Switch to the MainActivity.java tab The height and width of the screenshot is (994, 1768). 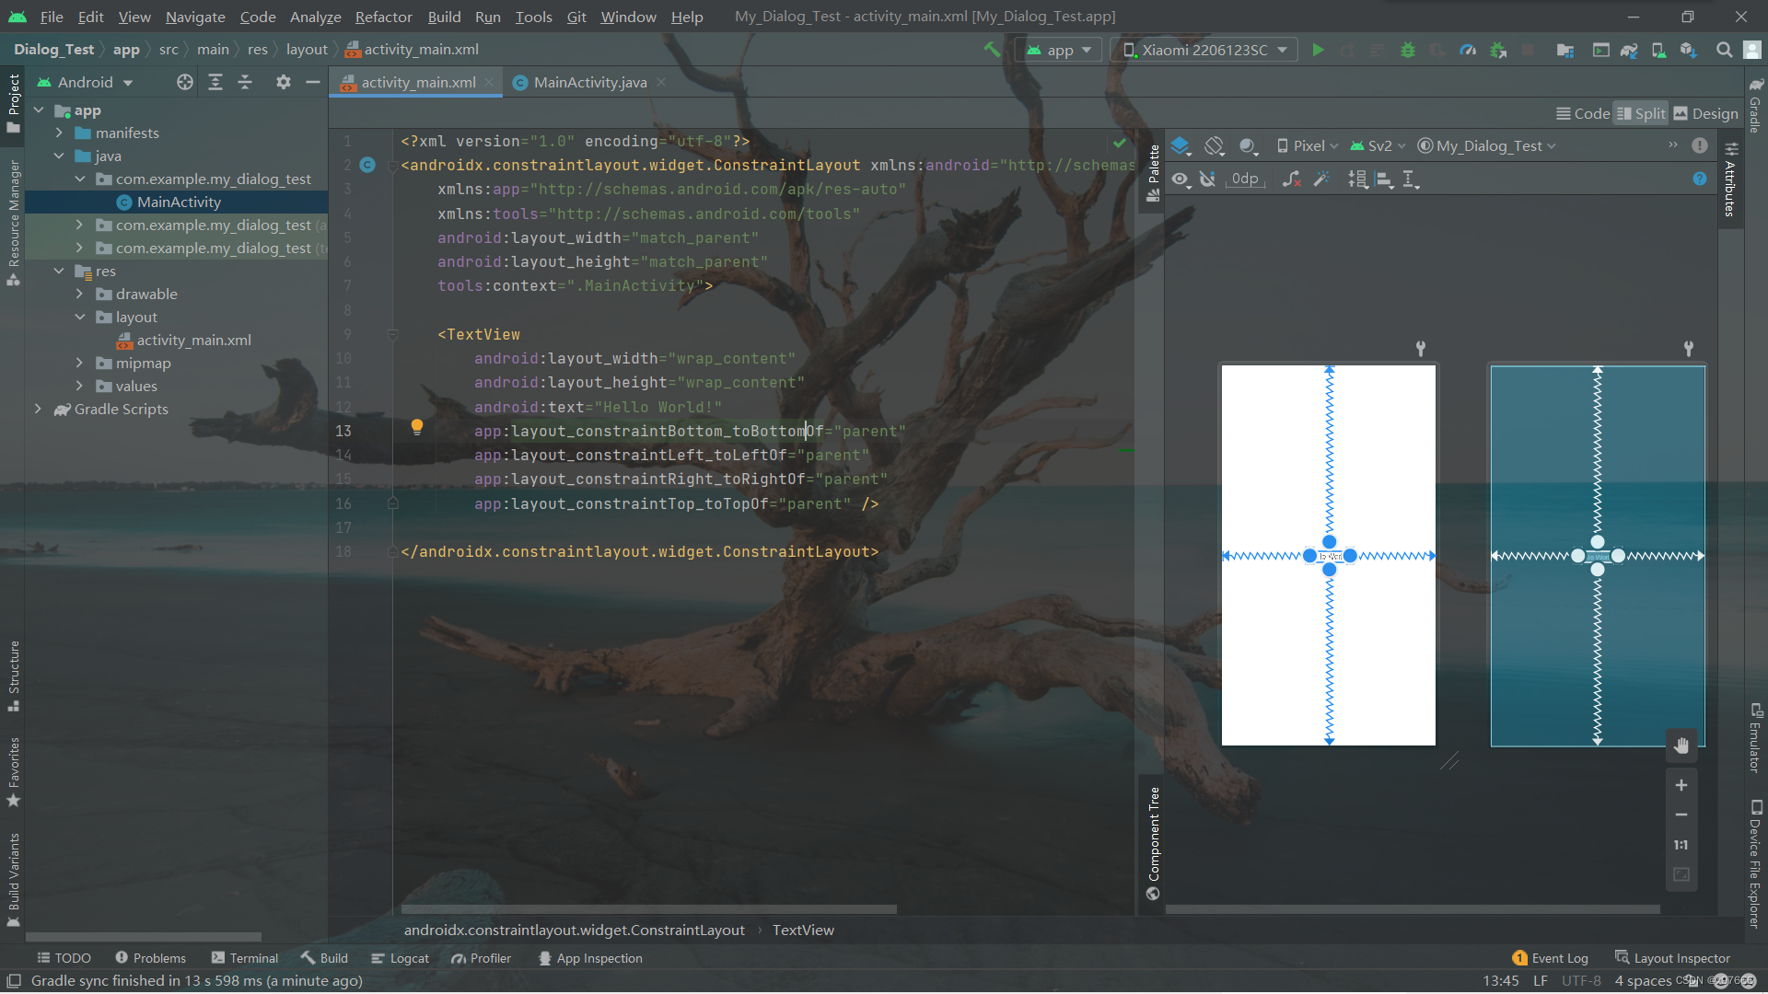[589, 82]
